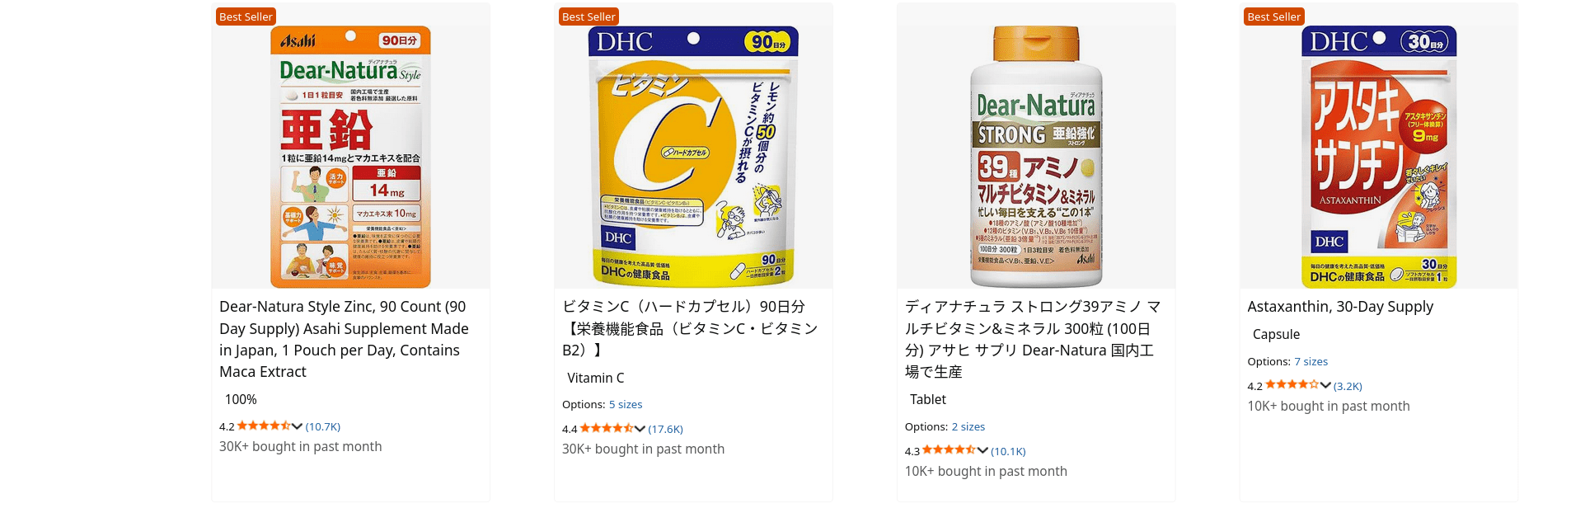Click the Dear-Natura Style Zinc product title
1585x508 pixels.
[x=344, y=339]
